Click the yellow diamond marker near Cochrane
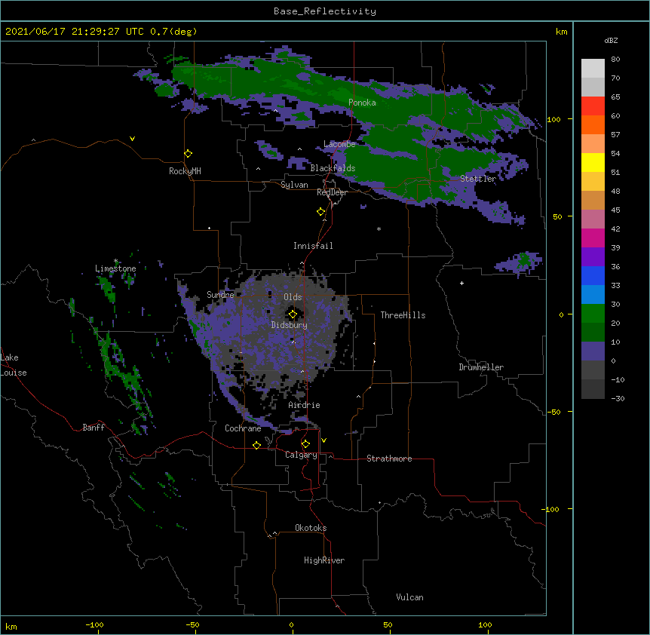The width and height of the screenshot is (650, 635). click(256, 445)
